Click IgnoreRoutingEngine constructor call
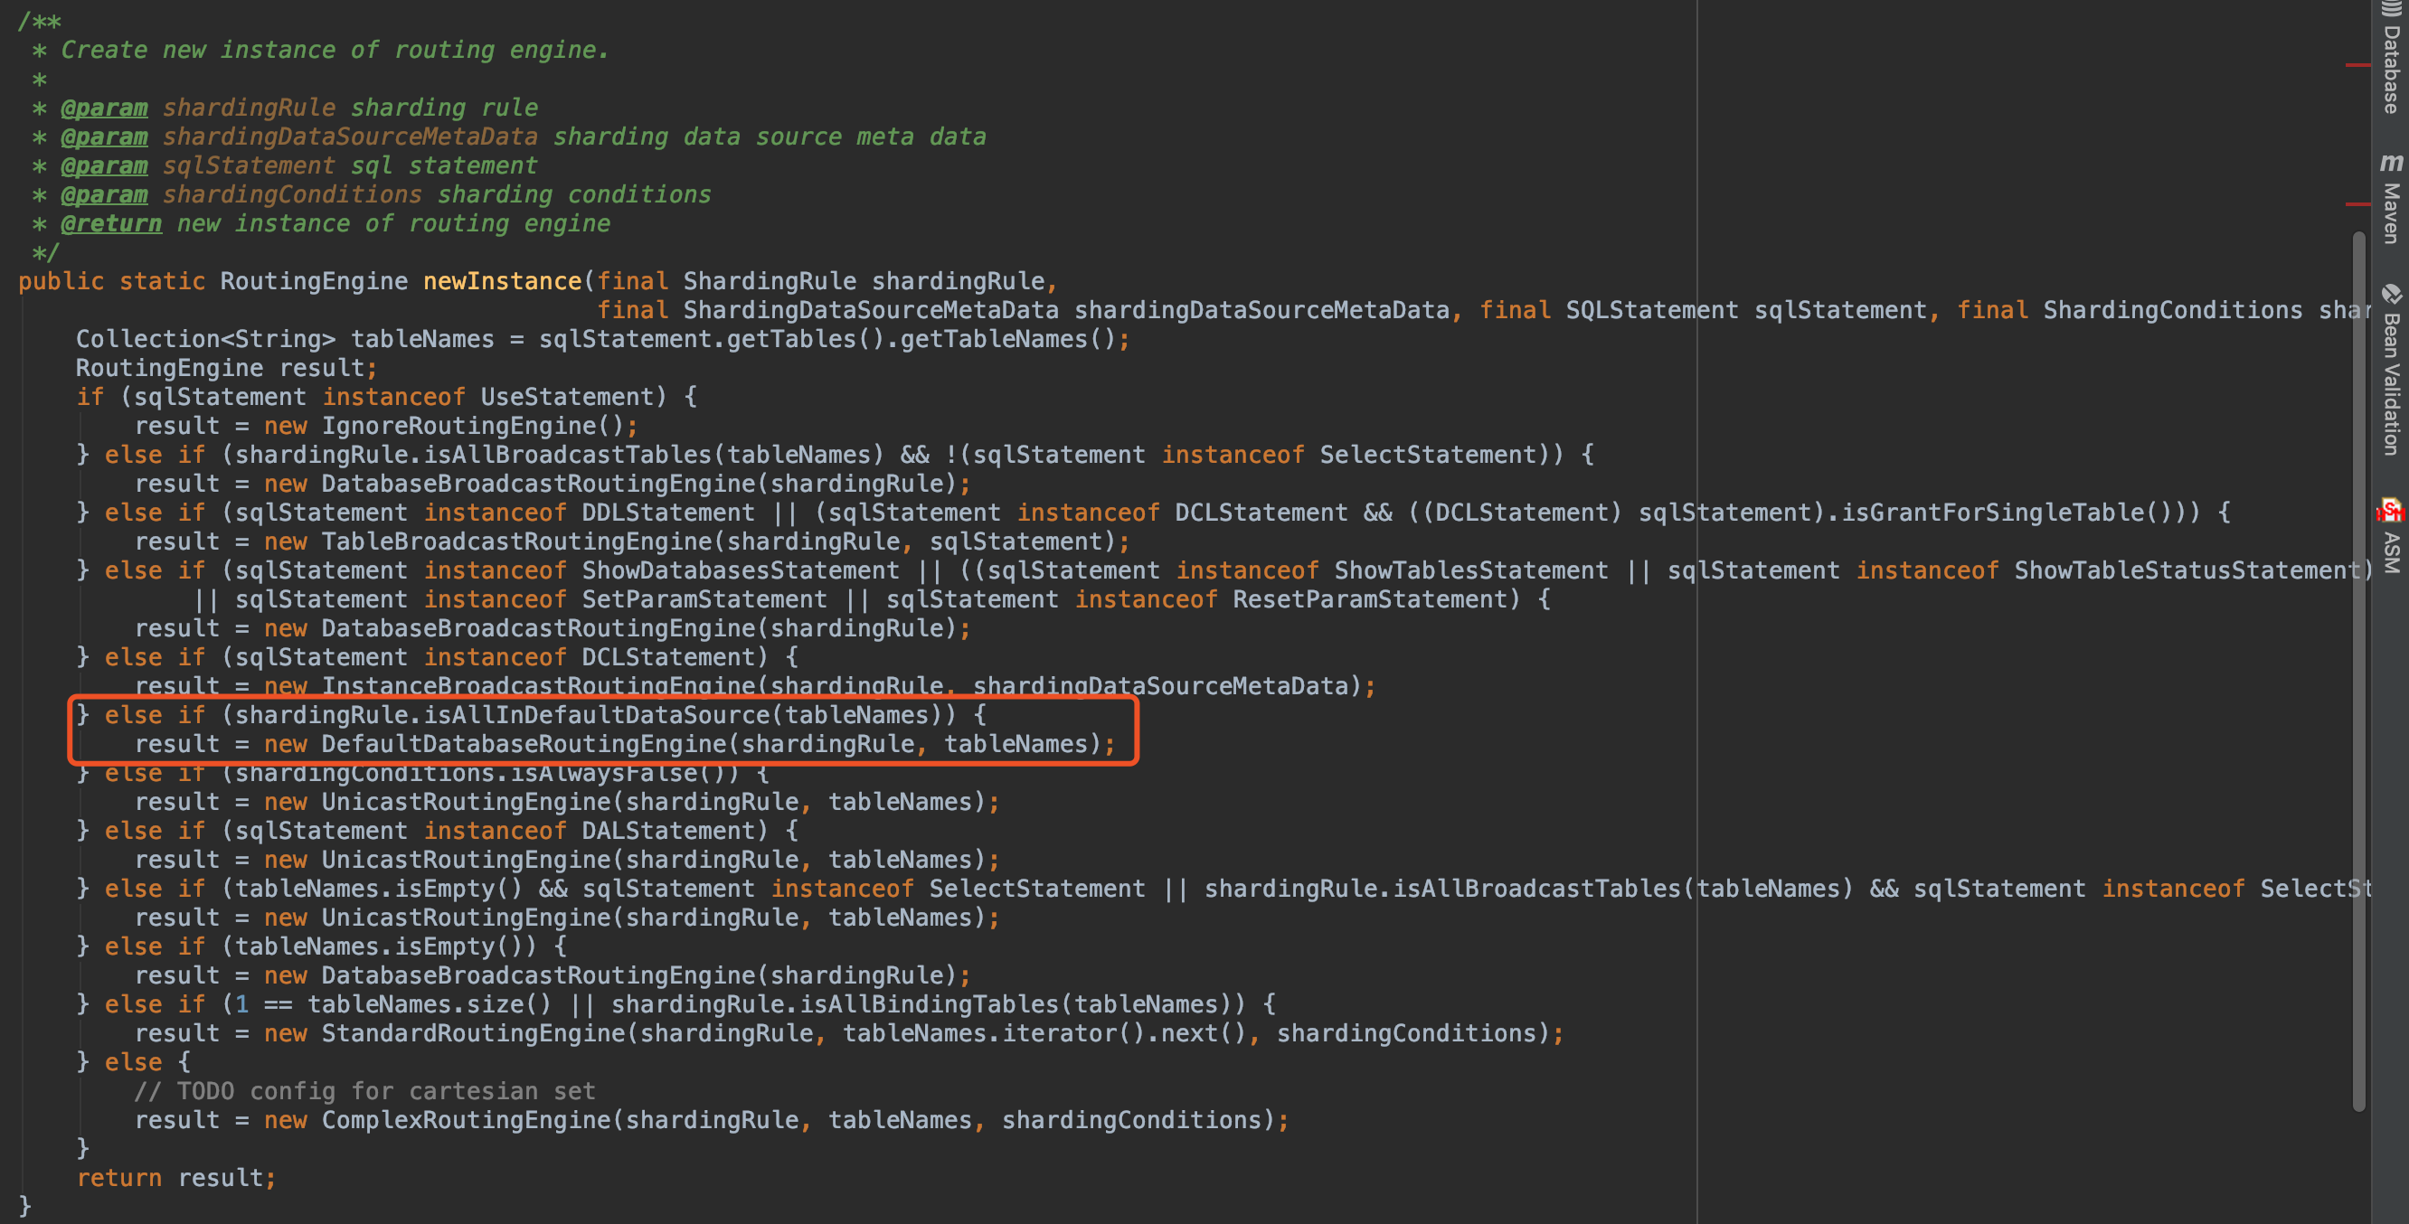2409x1224 pixels. click(472, 426)
